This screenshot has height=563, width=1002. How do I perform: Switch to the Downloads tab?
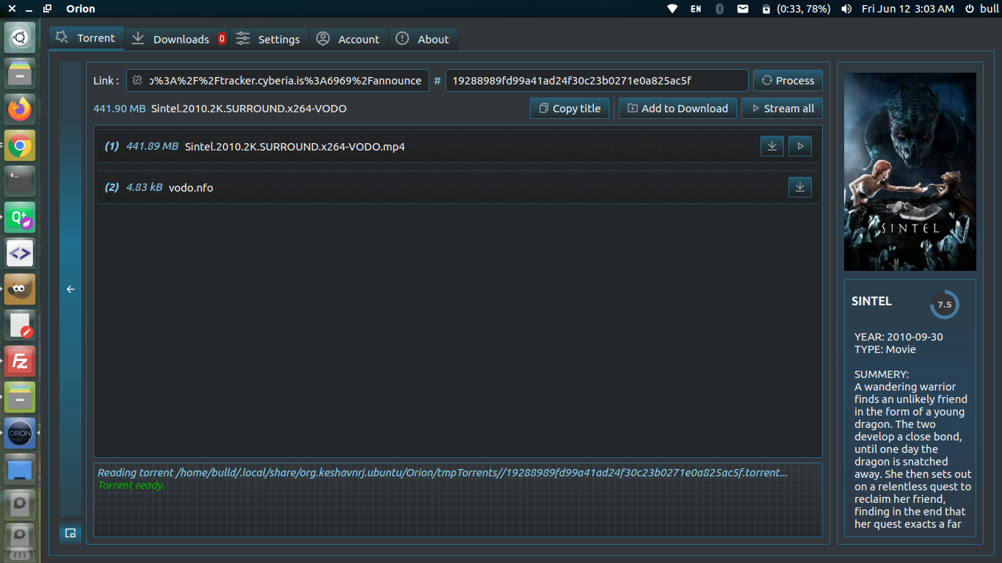coord(177,38)
